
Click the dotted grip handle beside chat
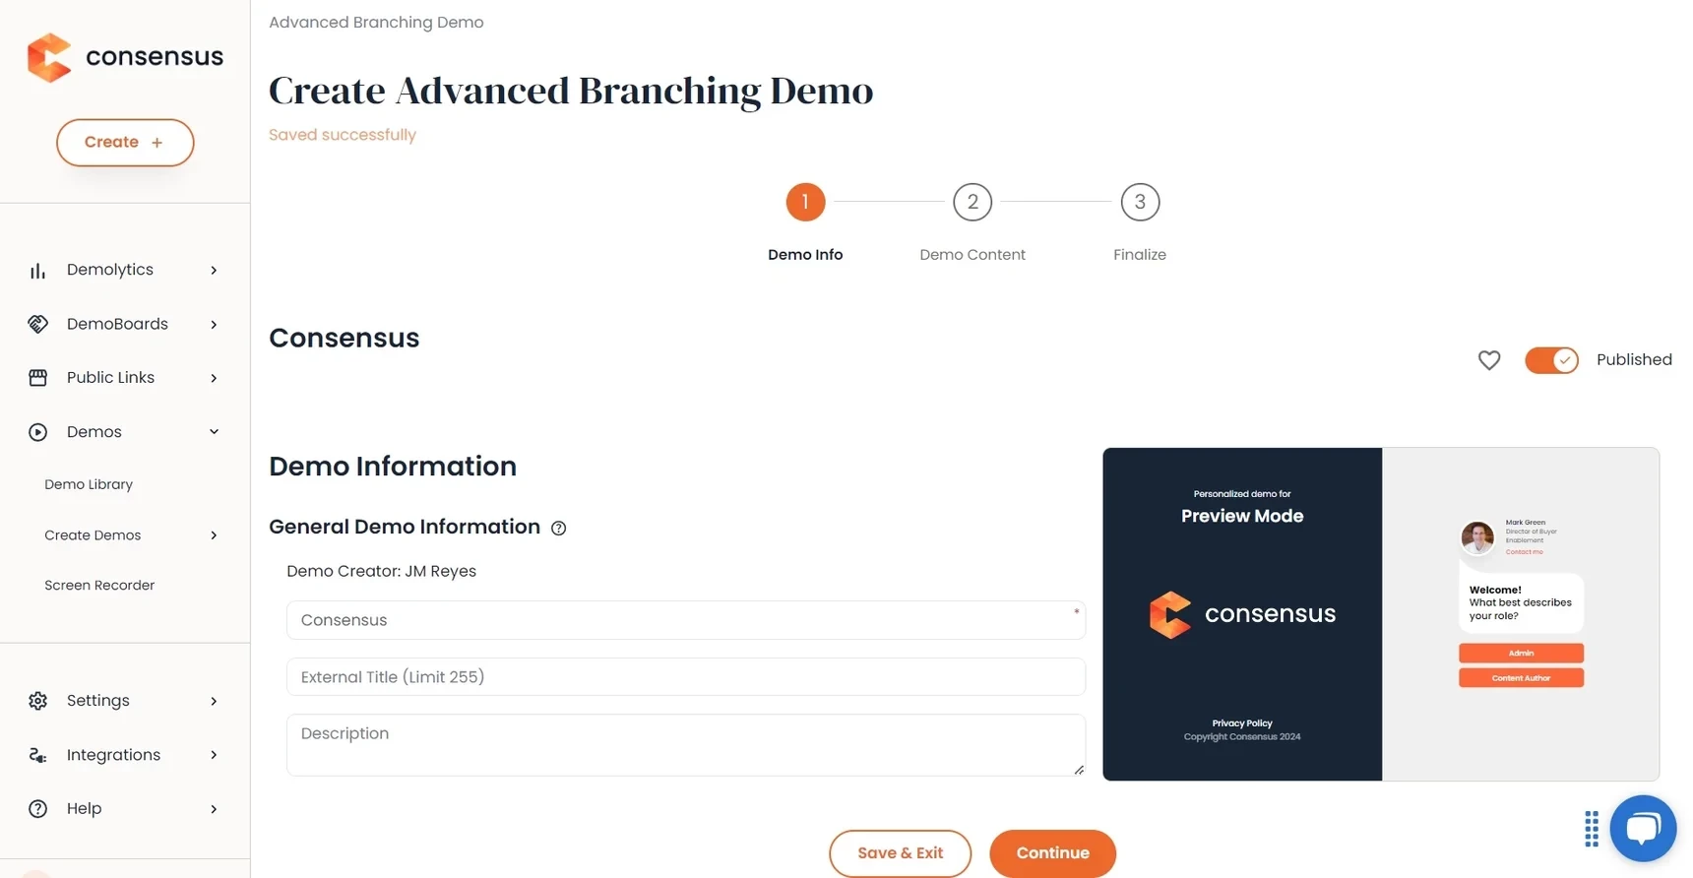pyautogui.click(x=1592, y=829)
